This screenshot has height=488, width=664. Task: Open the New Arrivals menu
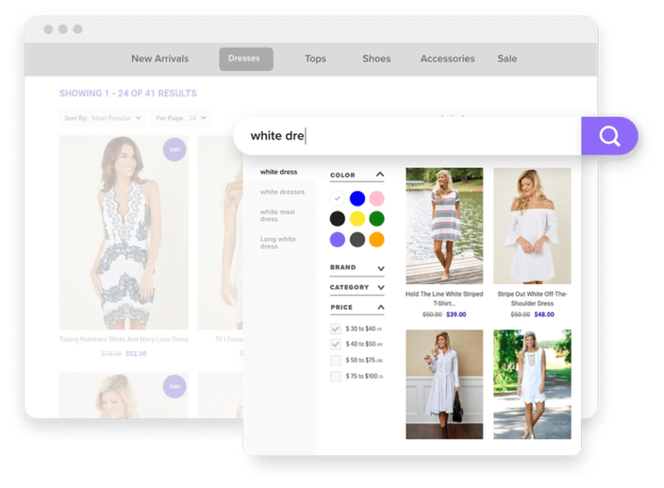159,59
